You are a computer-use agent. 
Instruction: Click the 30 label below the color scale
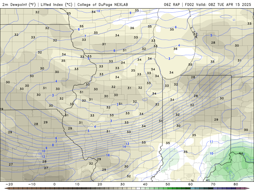point(123,184)
